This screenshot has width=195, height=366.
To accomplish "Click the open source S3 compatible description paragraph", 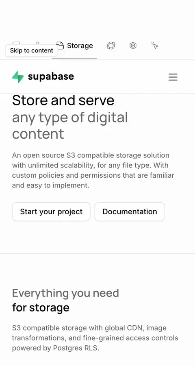I will click(93, 170).
